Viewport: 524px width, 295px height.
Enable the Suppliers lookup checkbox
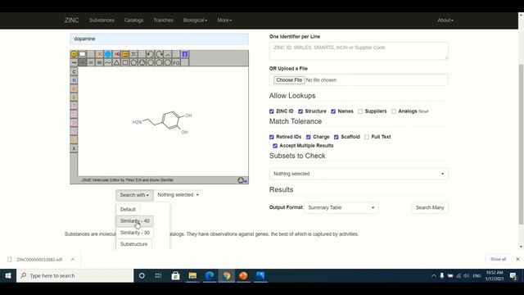[360, 111]
